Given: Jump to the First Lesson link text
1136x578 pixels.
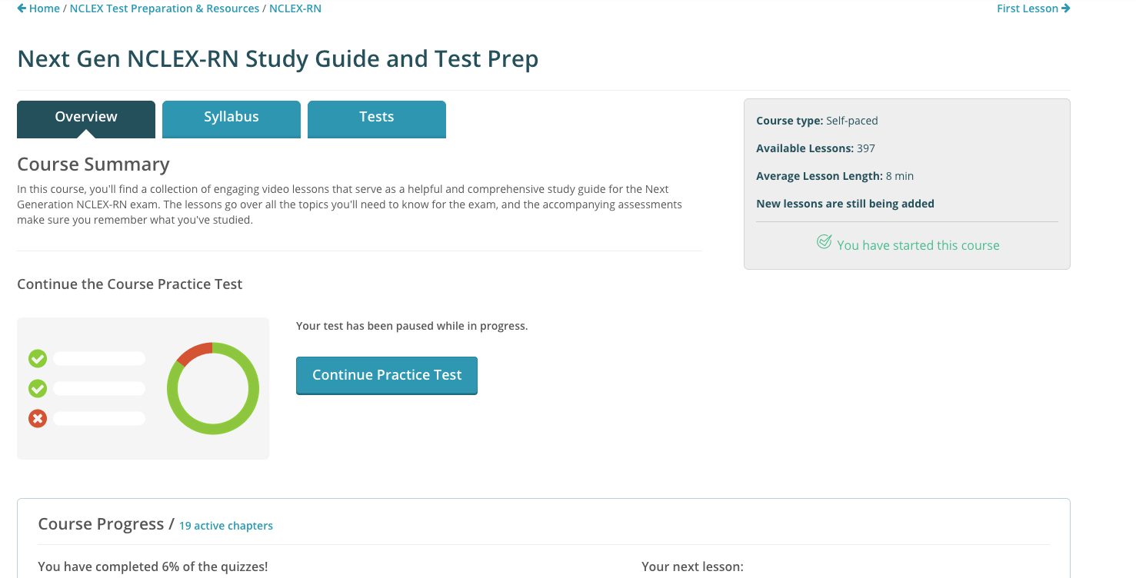Looking at the screenshot, I should (1027, 8).
